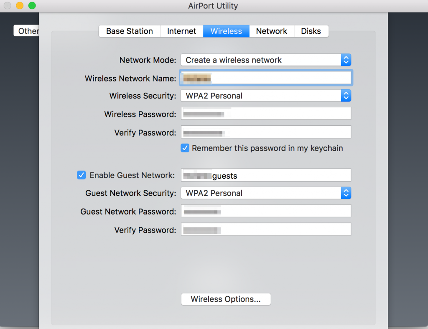Open the Guest Network Security dropdown
Screen dimensions: 428x329
[265, 193]
